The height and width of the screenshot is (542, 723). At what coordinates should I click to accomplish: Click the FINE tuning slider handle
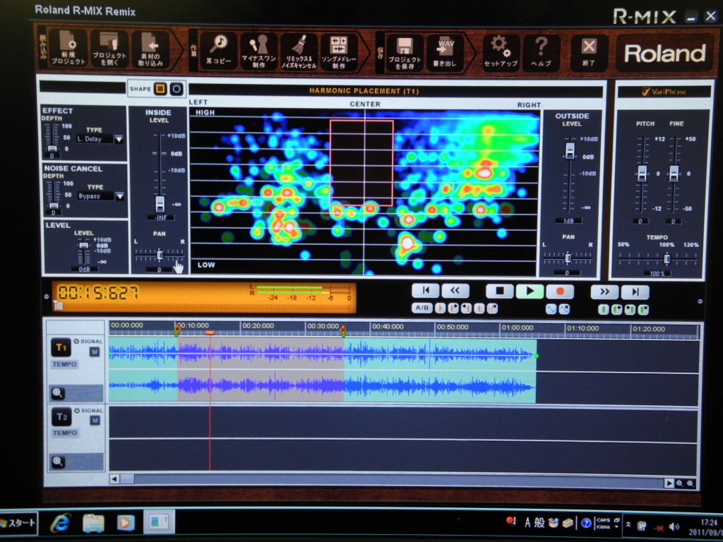point(674,174)
